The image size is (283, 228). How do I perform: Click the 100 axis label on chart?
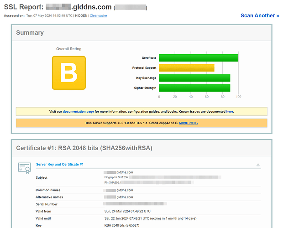tap(238, 97)
